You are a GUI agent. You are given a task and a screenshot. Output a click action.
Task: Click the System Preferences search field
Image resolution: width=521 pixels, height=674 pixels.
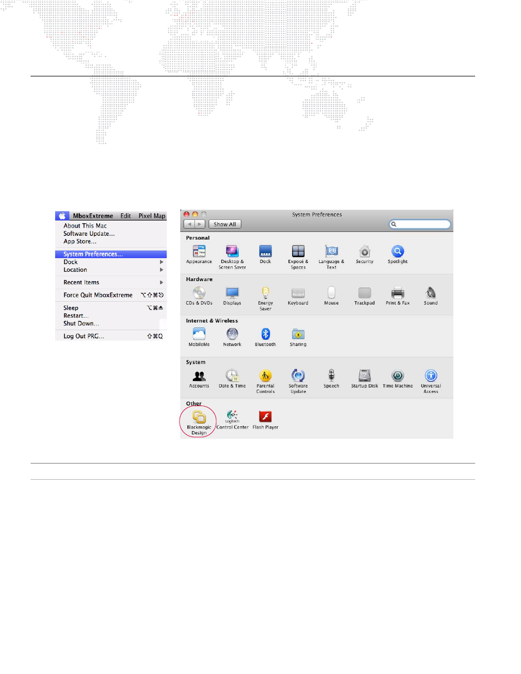420,224
